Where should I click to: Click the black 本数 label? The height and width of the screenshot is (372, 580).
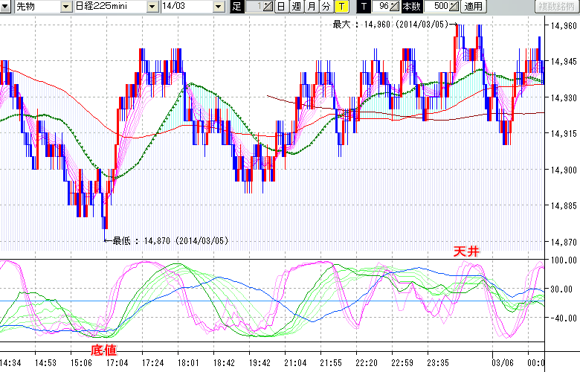(x=411, y=7)
